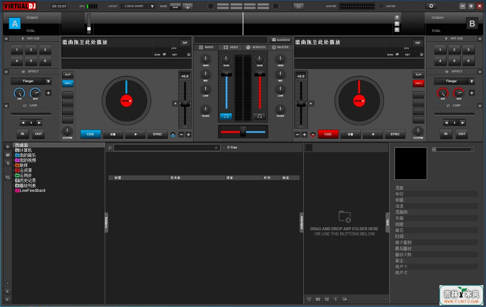The height and width of the screenshot is (307, 486).
Task: Click deck A pitch plus button
Action: coord(188,135)
